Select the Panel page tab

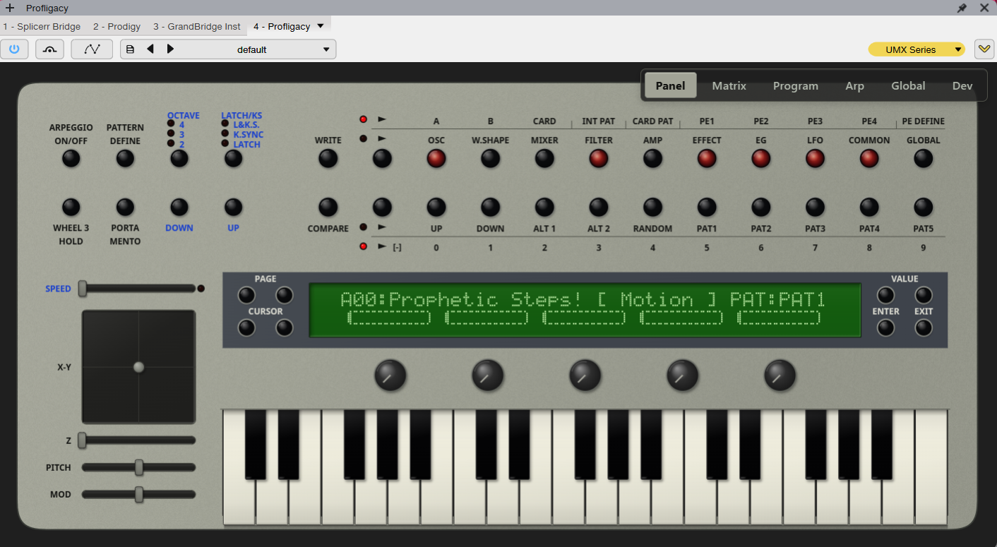tap(670, 85)
